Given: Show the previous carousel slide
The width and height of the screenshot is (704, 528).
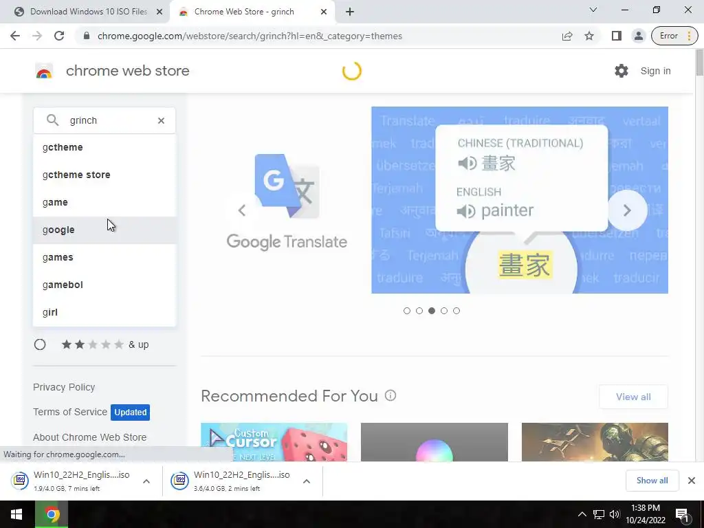Looking at the screenshot, I should pos(242,210).
